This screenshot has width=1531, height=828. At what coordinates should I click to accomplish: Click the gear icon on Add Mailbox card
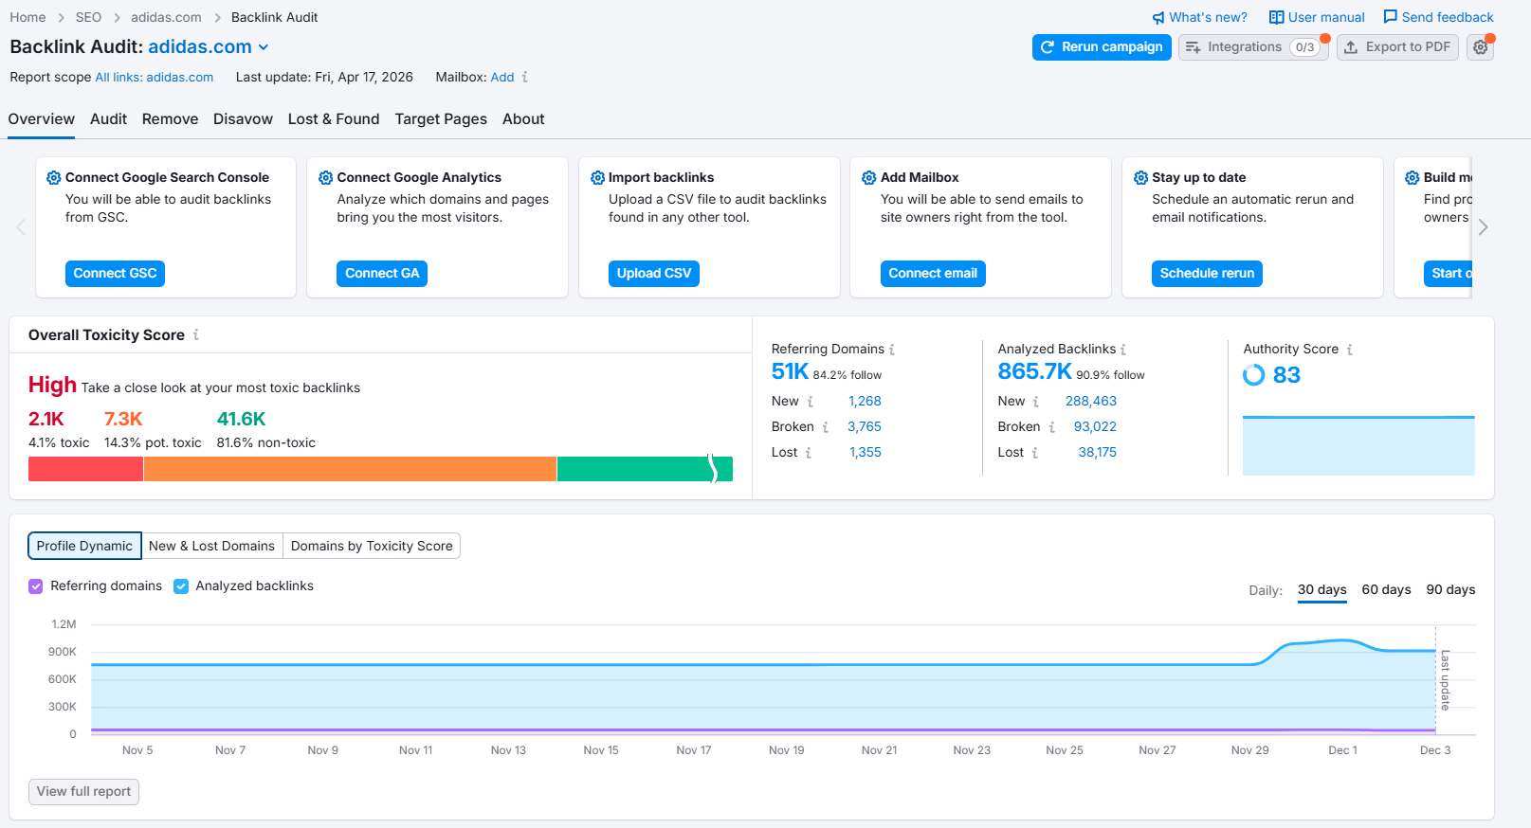click(x=869, y=178)
